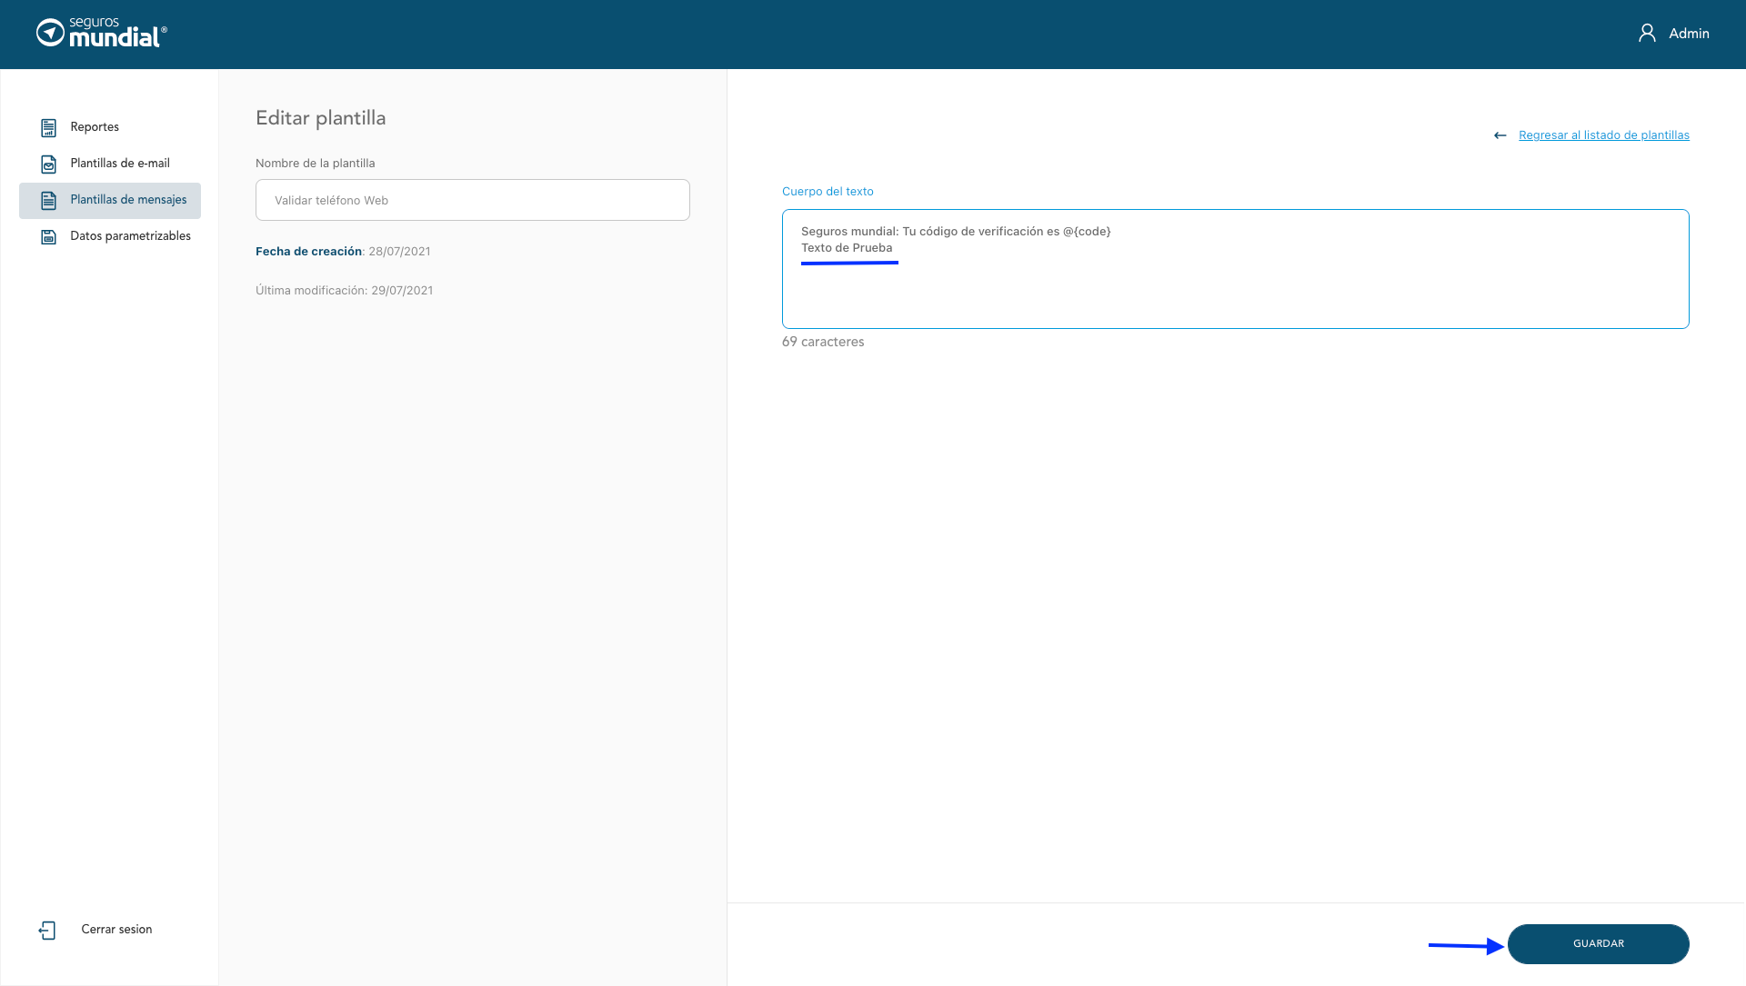The height and width of the screenshot is (986, 1746).
Task: Click Cerrar sesion text link
Action: pyautogui.click(x=116, y=930)
